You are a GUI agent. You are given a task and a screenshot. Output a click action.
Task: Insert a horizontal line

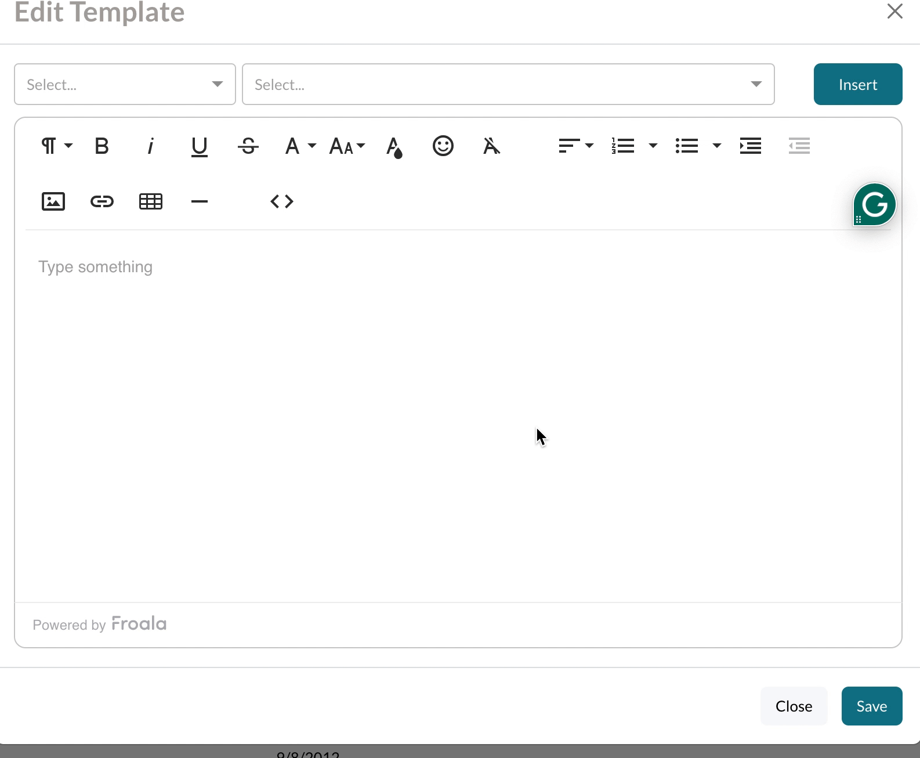pyautogui.click(x=199, y=201)
